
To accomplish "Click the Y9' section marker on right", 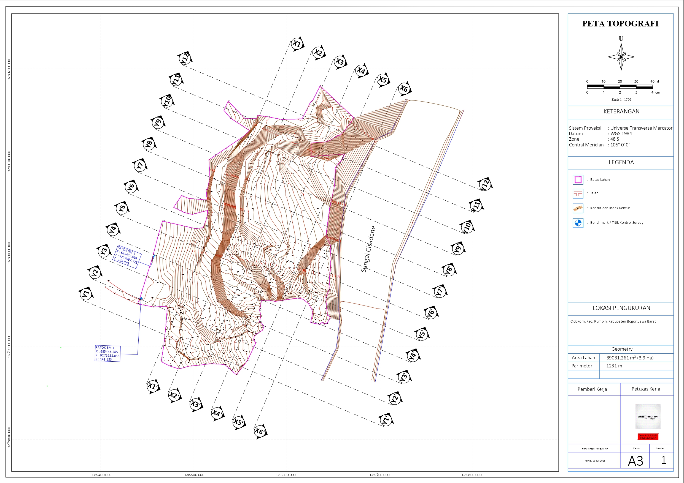I will [x=458, y=249].
